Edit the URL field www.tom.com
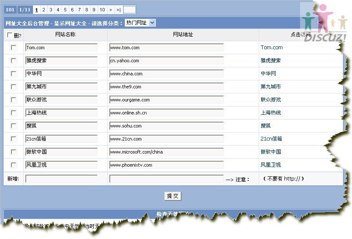This screenshot has height=239, width=352. [x=166, y=48]
